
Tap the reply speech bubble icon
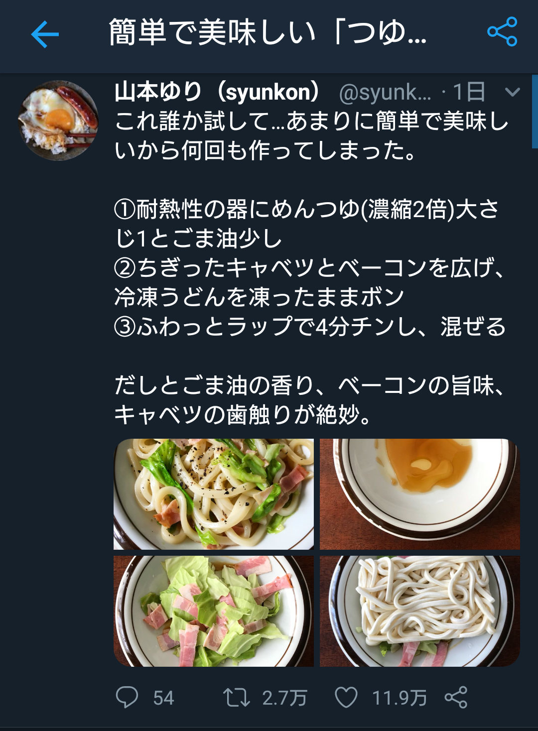(x=127, y=697)
